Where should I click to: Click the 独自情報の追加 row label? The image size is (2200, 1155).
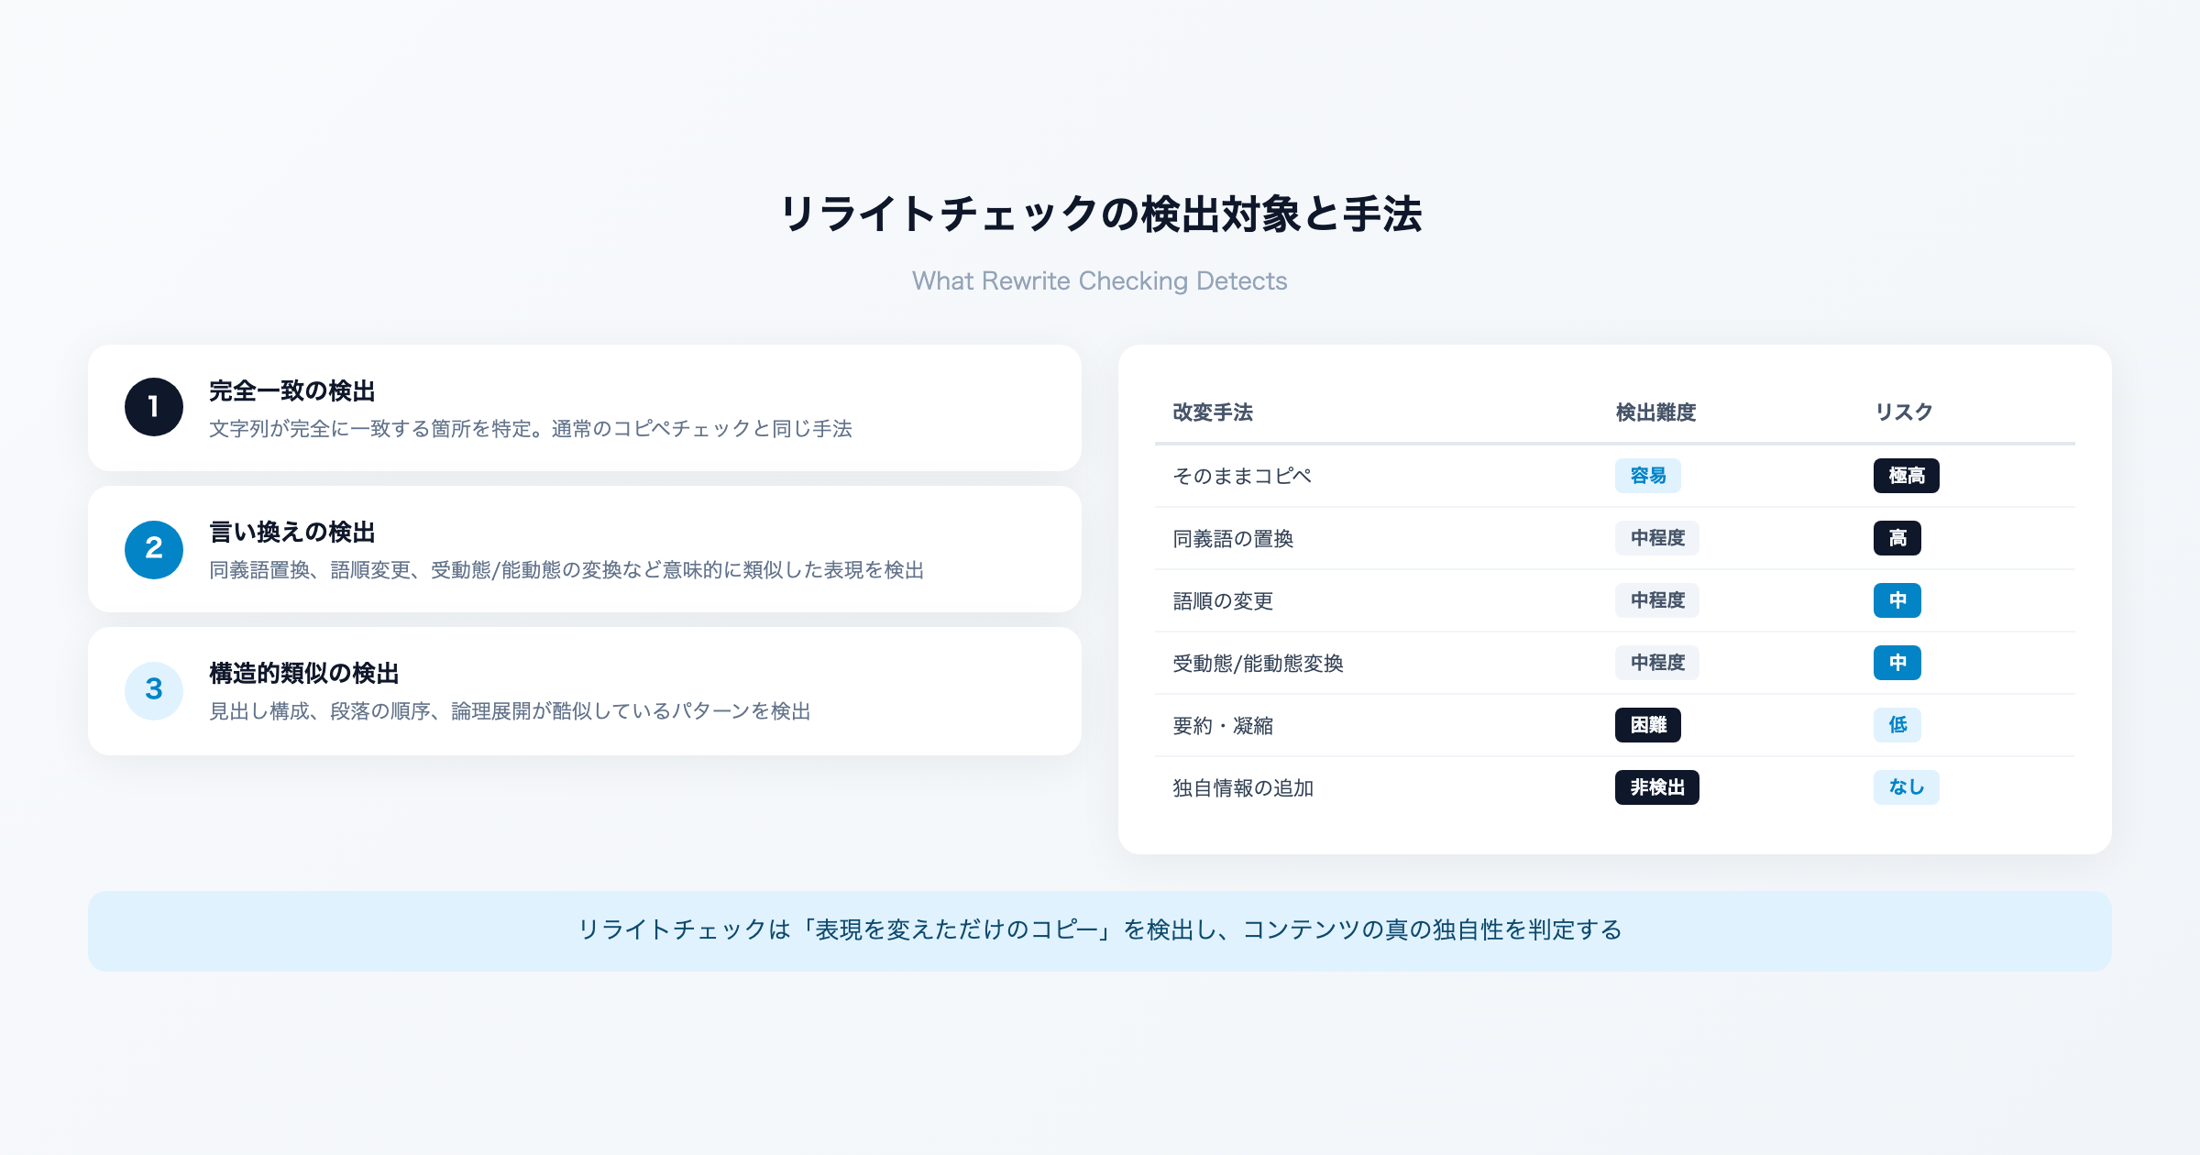(1243, 787)
